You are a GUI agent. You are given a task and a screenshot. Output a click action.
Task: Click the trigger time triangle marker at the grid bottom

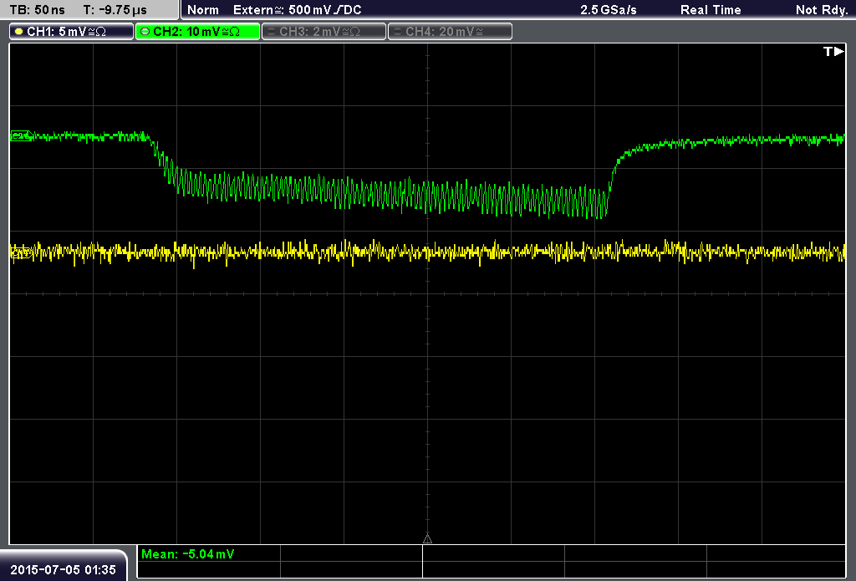(427, 539)
